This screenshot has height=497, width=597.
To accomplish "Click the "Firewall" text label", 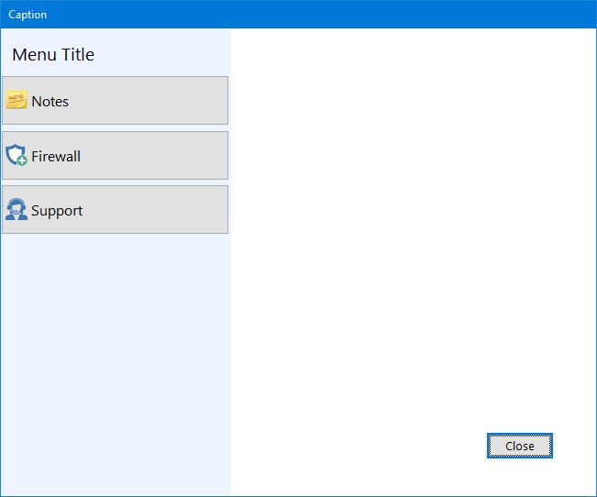I will tap(56, 157).
